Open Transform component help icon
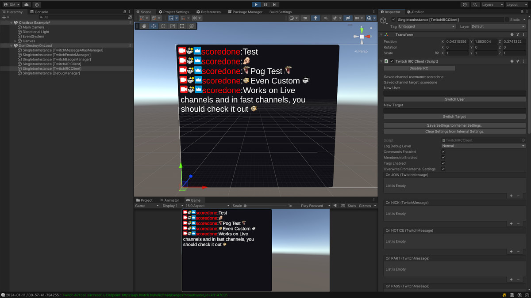 (x=512, y=34)
